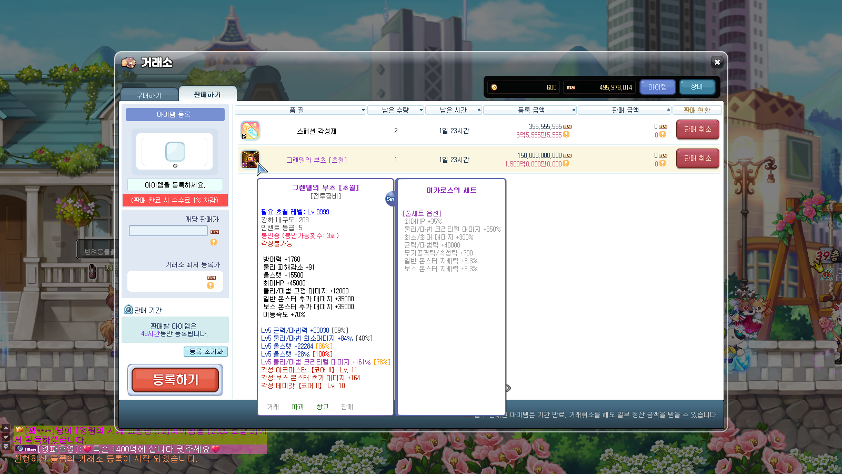Click the gold coin currency icon
This screenshot has width=842, height=474.
click(494, 87)
